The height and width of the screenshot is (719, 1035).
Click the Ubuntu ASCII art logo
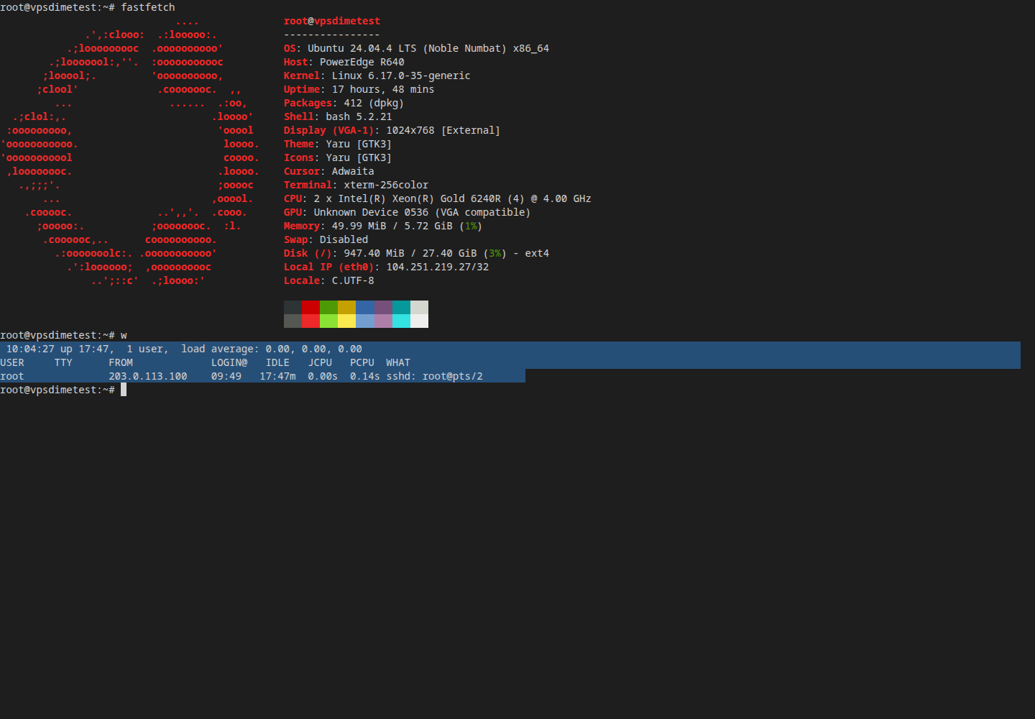point(130,151)
